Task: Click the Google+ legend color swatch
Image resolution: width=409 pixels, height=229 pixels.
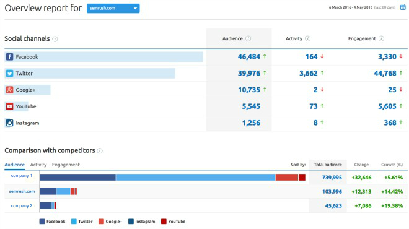Action: [x=101, y=222]
